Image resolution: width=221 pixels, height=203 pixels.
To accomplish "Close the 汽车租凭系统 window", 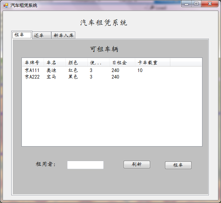I will (210, 4).
